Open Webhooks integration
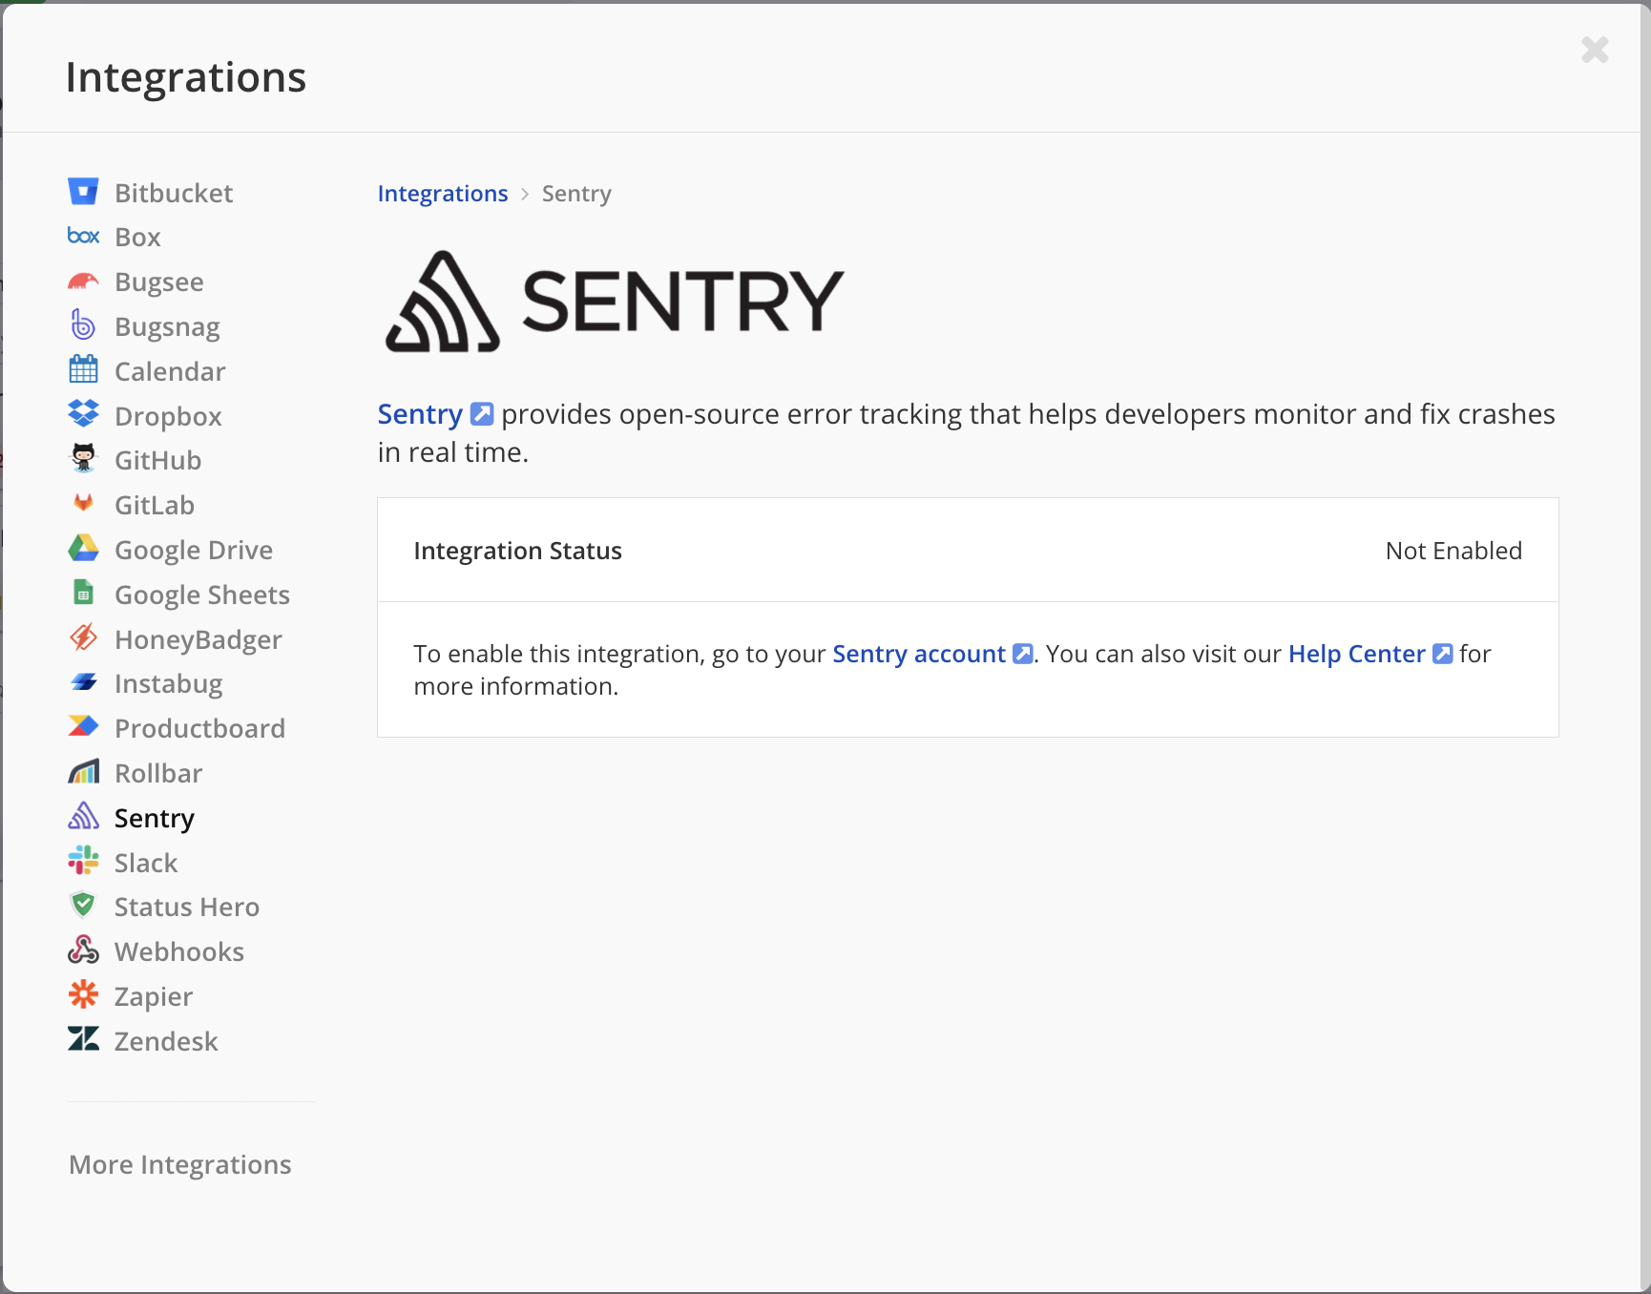 click(x=178, y=951)
